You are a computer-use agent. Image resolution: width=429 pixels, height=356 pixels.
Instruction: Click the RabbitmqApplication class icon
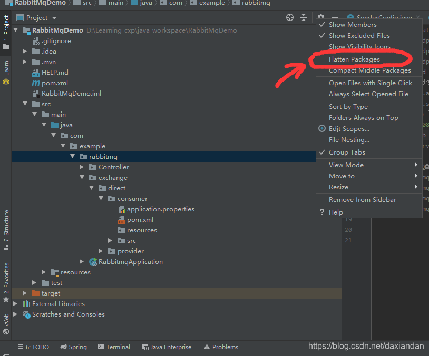coord(93,262)
